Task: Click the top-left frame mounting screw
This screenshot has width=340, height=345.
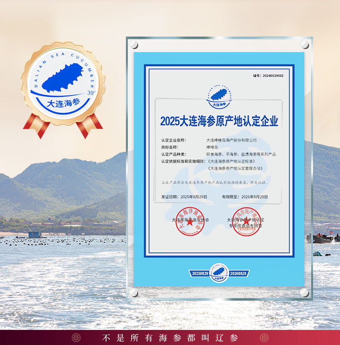Action: pos(133,44)
